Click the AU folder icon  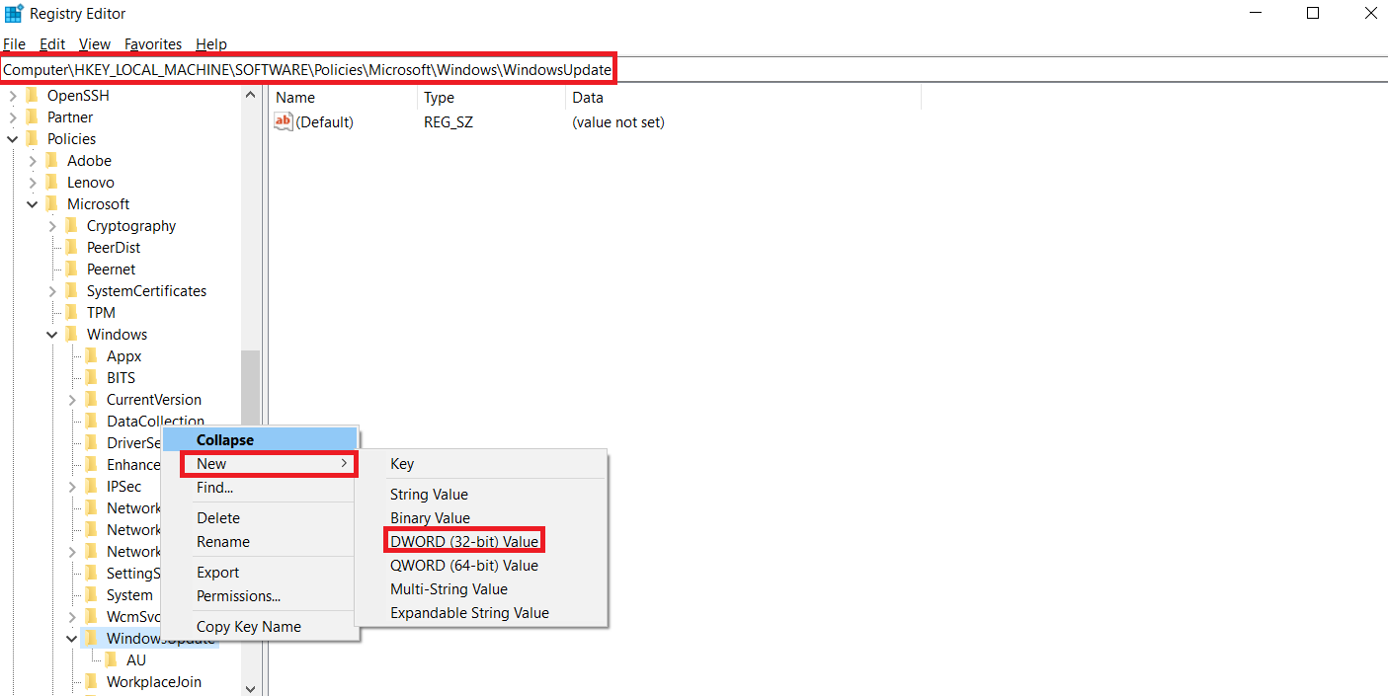click(111, 660)
